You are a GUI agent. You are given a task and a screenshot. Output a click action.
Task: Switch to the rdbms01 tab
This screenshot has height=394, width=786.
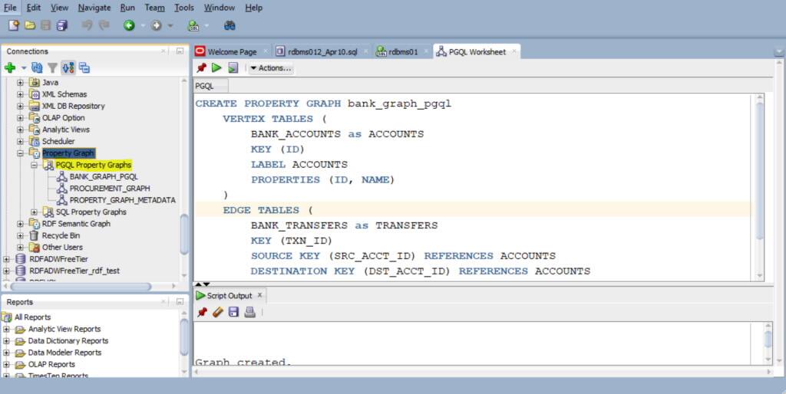[x=402, y=51]
